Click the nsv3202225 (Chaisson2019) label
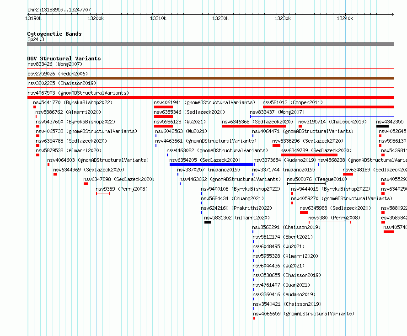 coord(62,83)
